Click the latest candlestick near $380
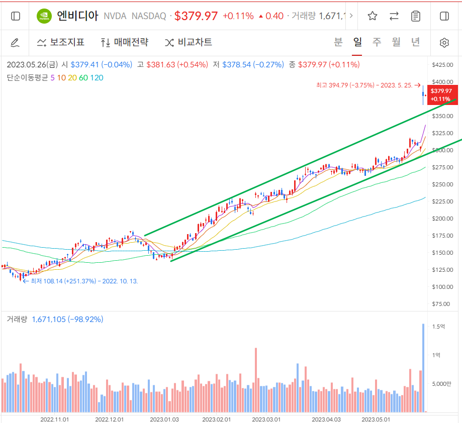This screenshot has height=423, width=462. coord(426,95)
